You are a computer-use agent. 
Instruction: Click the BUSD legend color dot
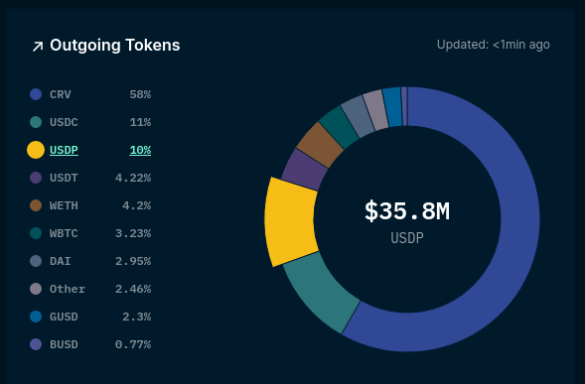coord(36,344)
